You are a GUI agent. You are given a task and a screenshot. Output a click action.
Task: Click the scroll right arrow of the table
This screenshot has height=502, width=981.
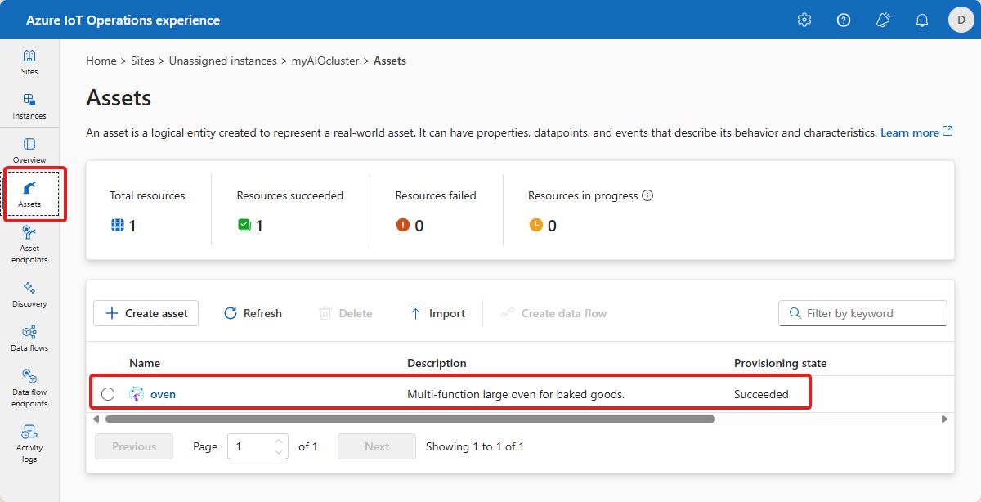click(944, 419)
